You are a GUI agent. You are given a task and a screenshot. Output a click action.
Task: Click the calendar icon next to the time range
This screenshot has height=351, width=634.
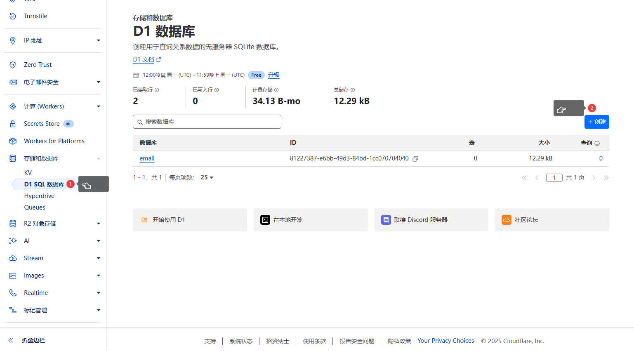(x=136, y=75)
